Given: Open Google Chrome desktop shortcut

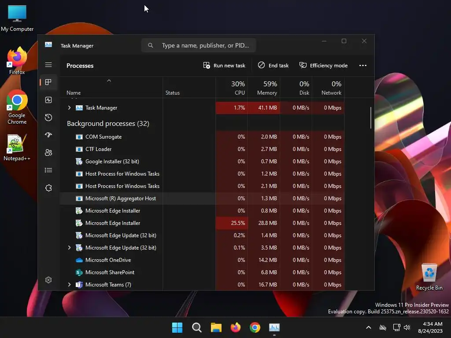Looking at the screenshot, I should click(x=17, y=107).
